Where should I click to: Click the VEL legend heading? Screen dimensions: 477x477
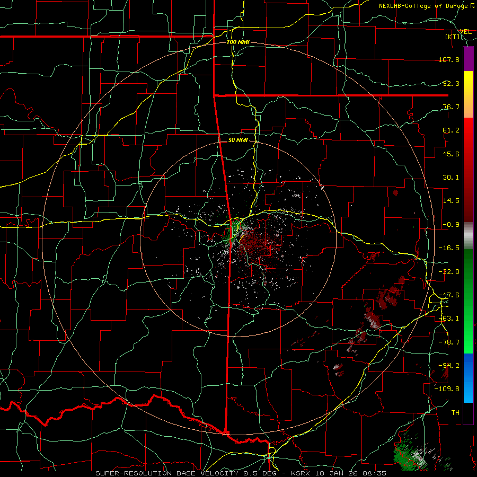click(x=465, y=31)
